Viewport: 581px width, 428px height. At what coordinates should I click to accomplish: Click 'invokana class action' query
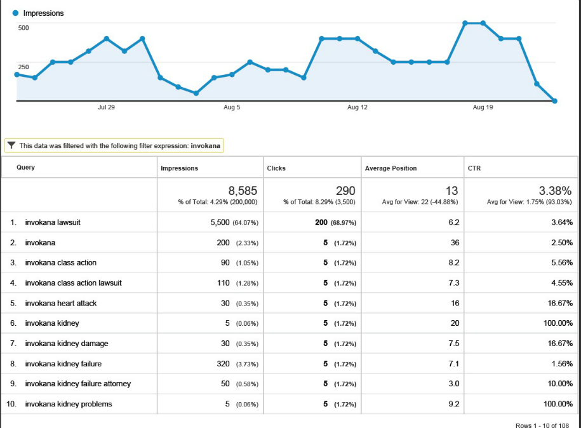[x=61, y=263]
